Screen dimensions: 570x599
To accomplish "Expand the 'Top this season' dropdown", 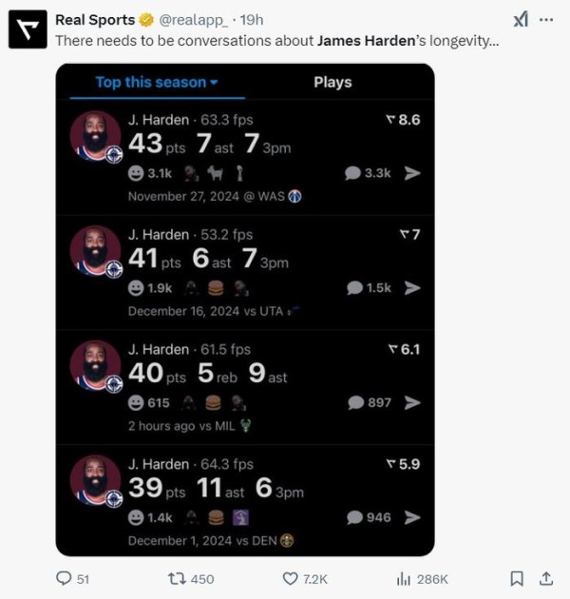I will [x=157, y=82].
